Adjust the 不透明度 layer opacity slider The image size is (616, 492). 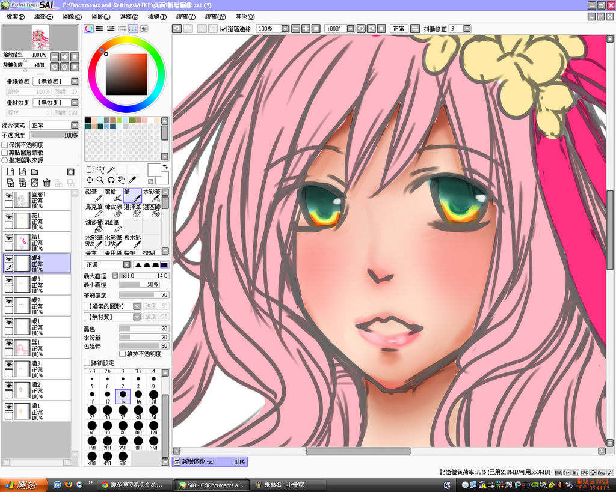(54, 135)
